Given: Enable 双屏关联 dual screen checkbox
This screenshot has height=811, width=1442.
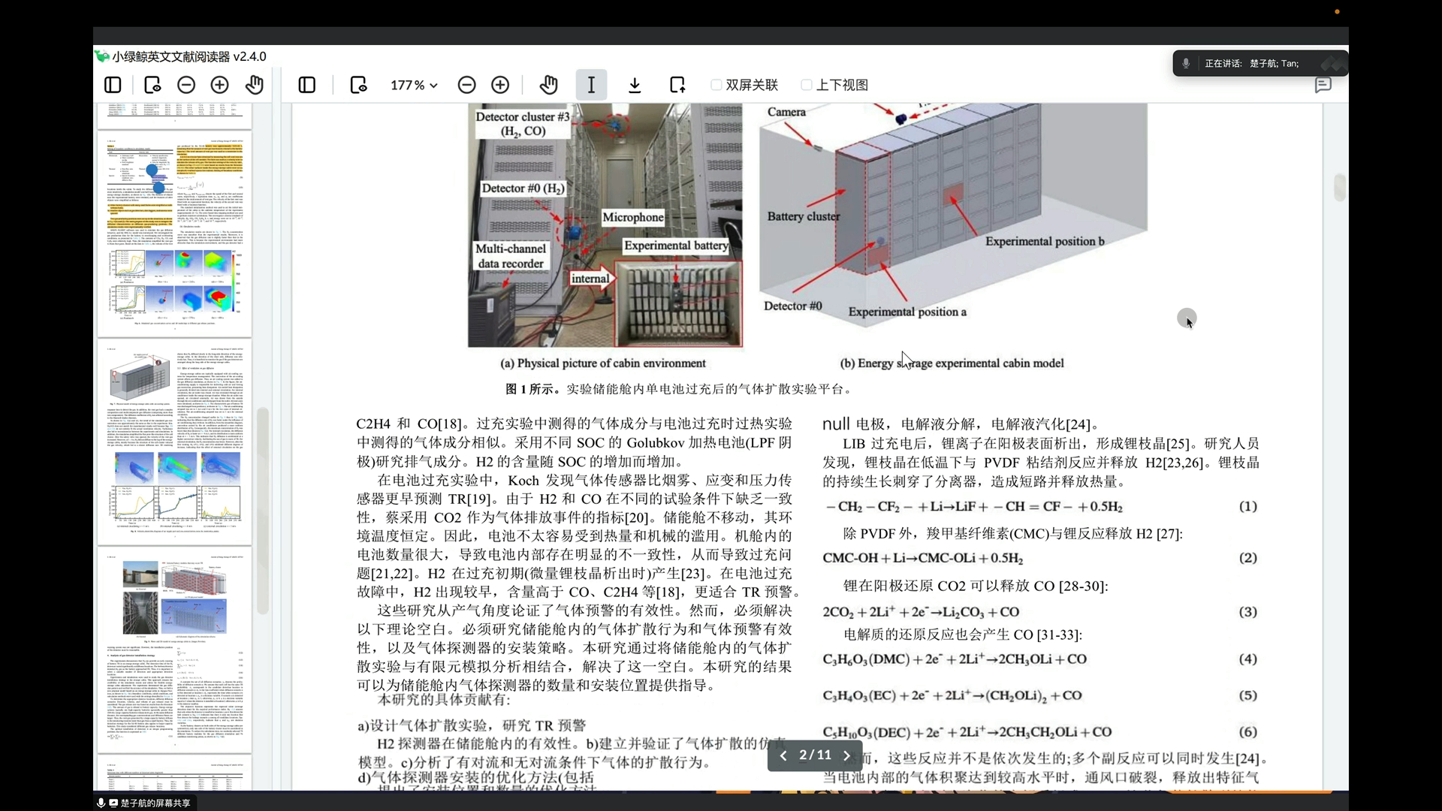Looking at the screenshot, I should 716,84.
